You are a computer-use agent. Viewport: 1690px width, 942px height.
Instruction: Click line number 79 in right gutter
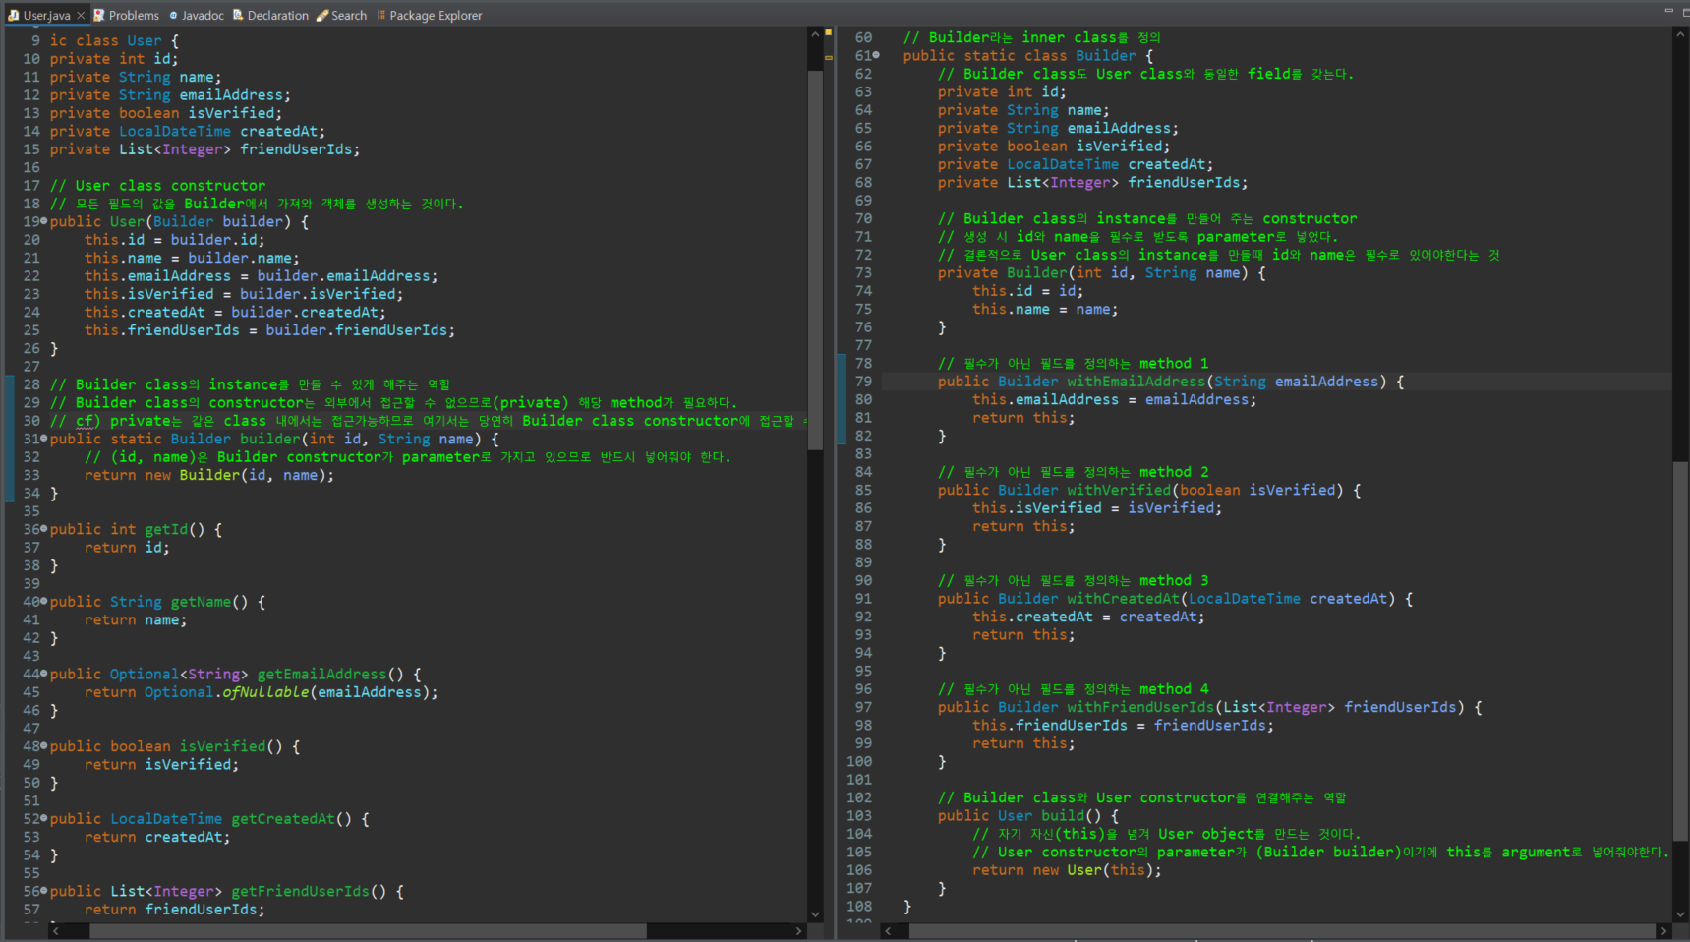[863, 382]
